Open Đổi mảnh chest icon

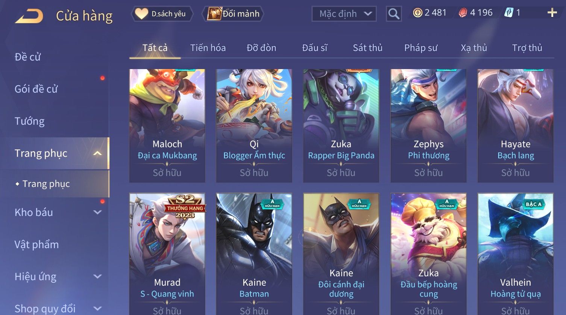[233, 14]
